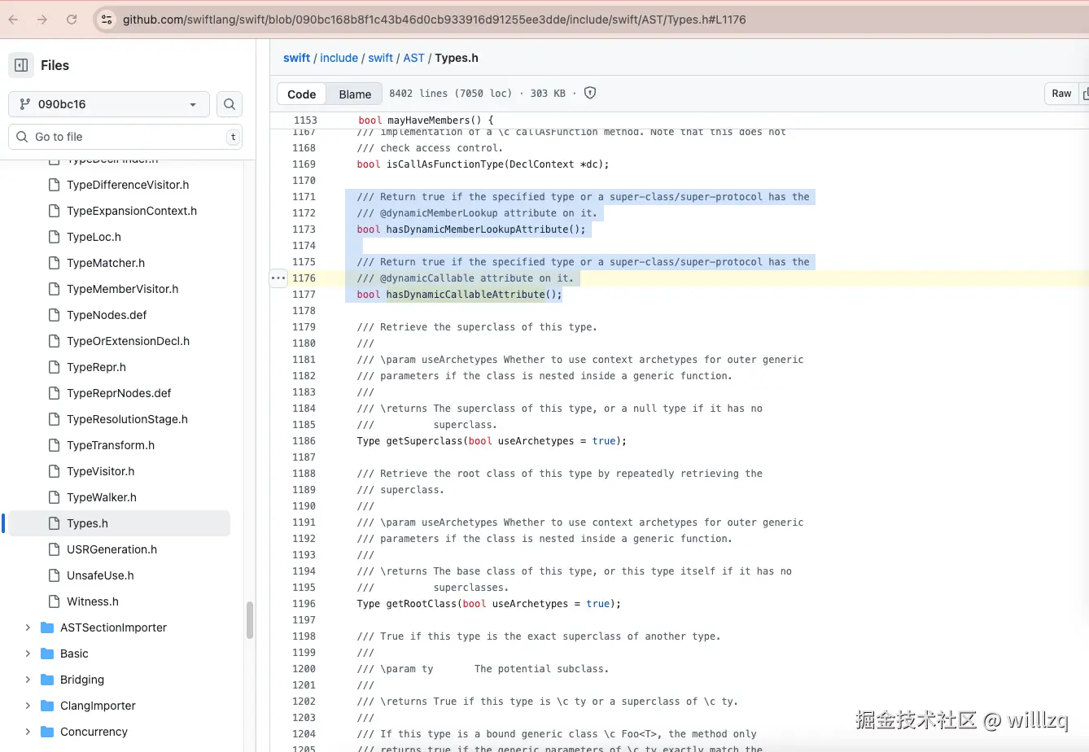The height and width of the screenshot is (752, 1089).
Task: Collapse the Files side panel icon
Action: coord(21,65)
